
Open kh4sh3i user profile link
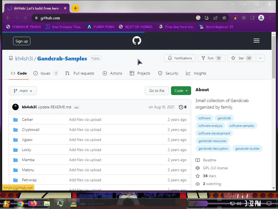click(x=24, y=59)
